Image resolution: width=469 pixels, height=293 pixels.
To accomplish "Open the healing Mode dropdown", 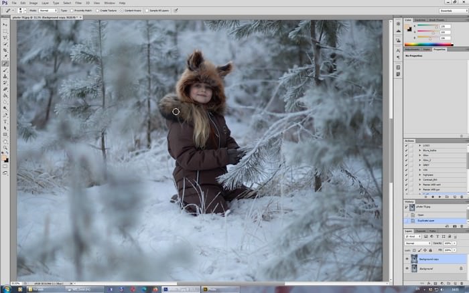I will pyautogui.click(x=48, y=11).
